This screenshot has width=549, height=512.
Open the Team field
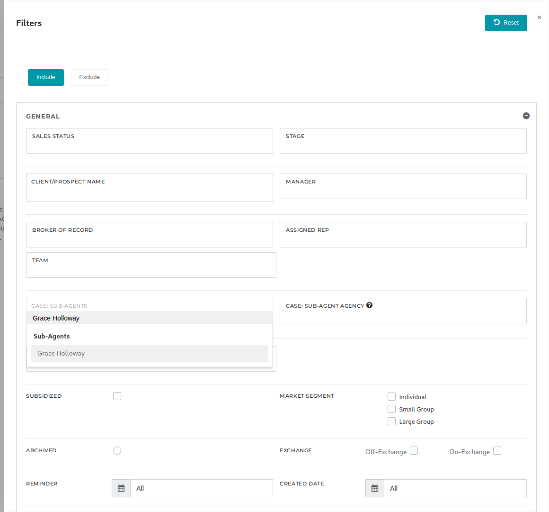coord(151,265)
